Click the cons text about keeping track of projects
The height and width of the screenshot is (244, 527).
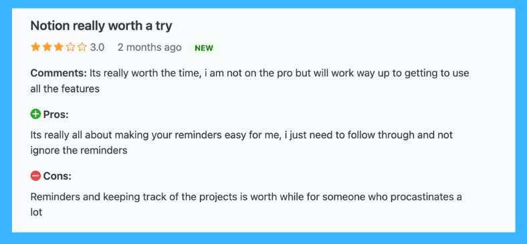pyautogui.click(x=246, y=205)
